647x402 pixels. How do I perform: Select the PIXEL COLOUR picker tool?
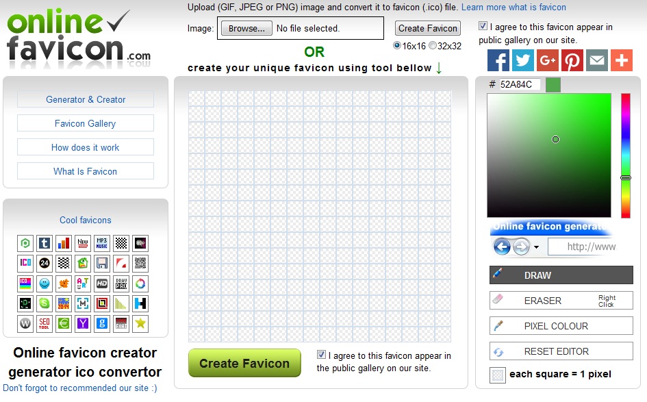[x=561, y=326]
